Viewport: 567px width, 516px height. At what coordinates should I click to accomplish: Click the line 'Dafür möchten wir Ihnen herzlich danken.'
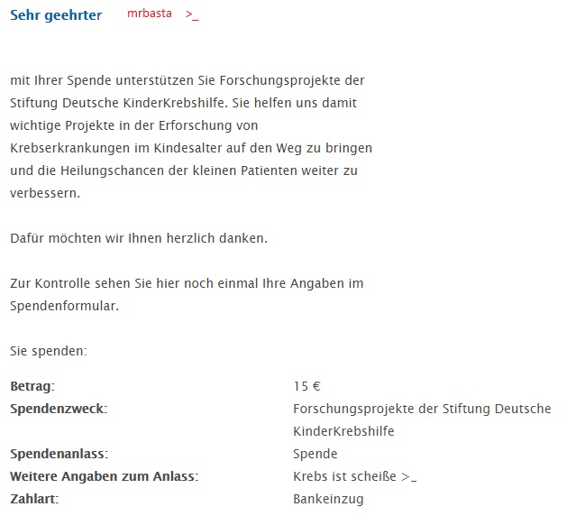tap(139, 238)
